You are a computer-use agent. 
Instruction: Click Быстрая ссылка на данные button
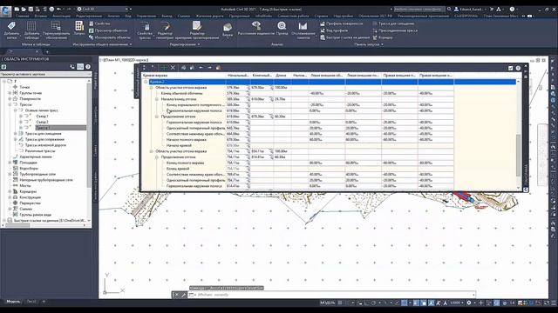click(x=345, y=37)
